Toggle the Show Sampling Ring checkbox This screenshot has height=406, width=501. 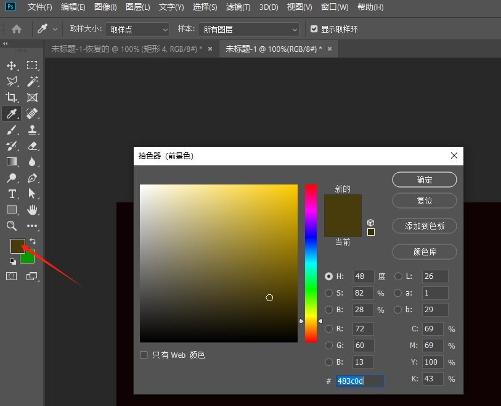(314, 29)
